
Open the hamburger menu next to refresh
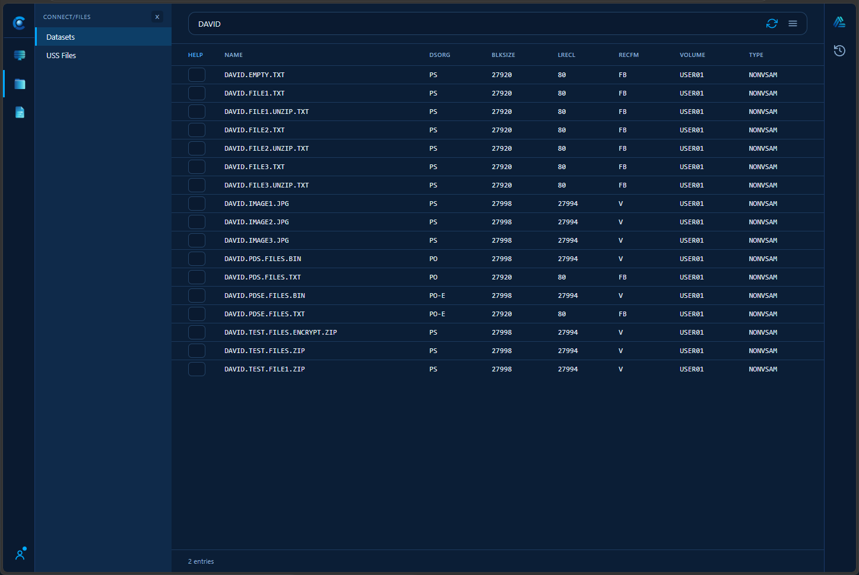pyautogui.click(x=793, y=24)
